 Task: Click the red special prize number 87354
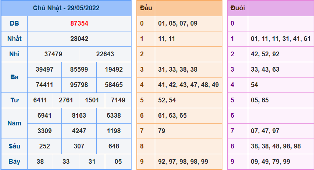[x=79, y=23]
